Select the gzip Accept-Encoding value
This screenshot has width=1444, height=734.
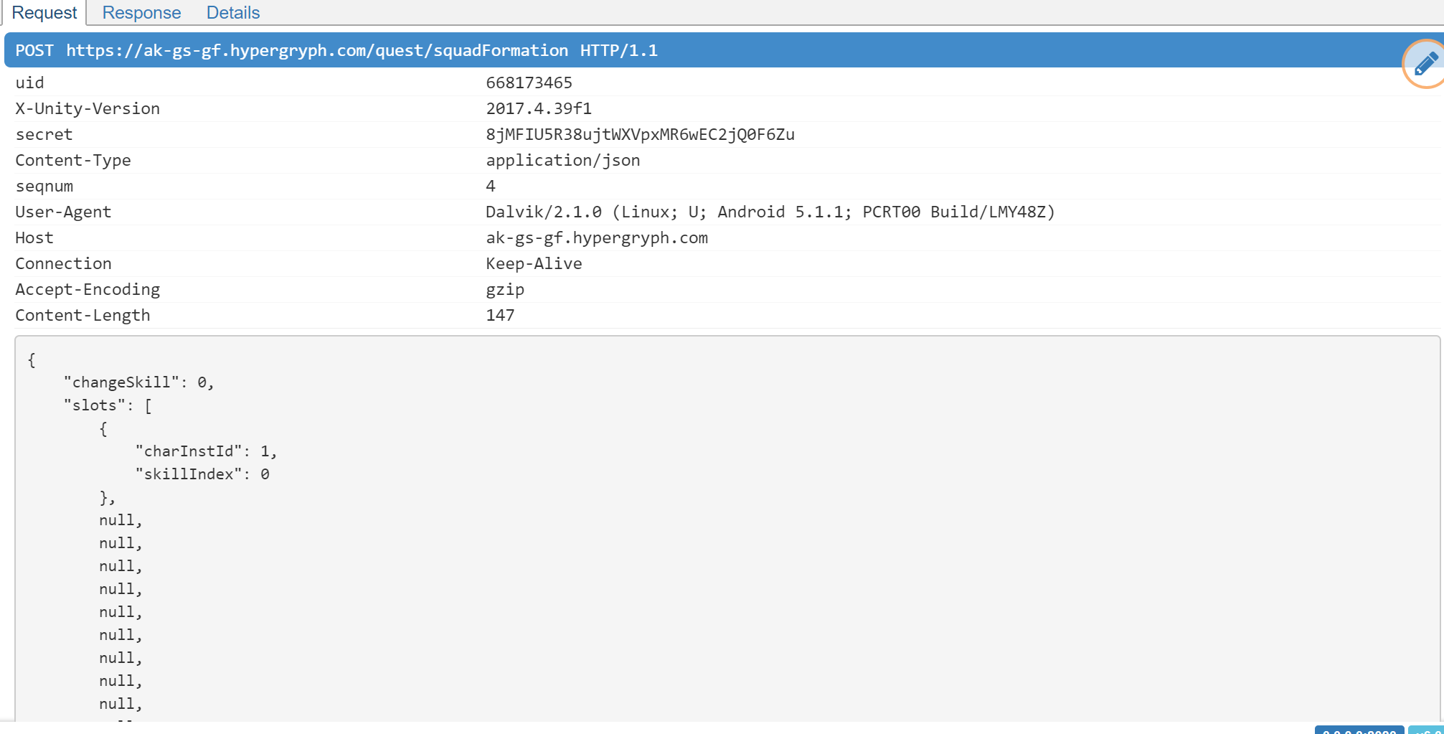point(505,289)
